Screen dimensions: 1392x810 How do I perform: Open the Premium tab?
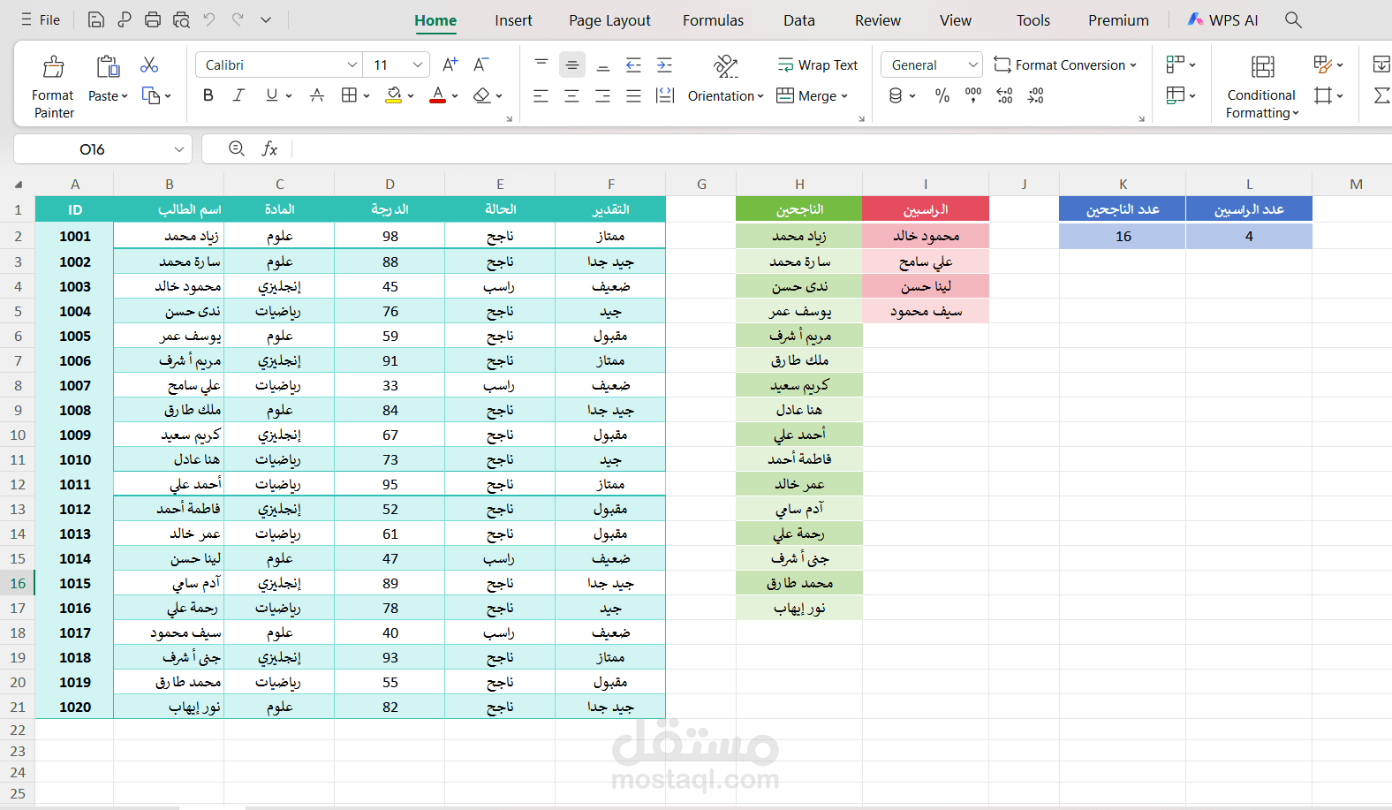click(1118, 20)
